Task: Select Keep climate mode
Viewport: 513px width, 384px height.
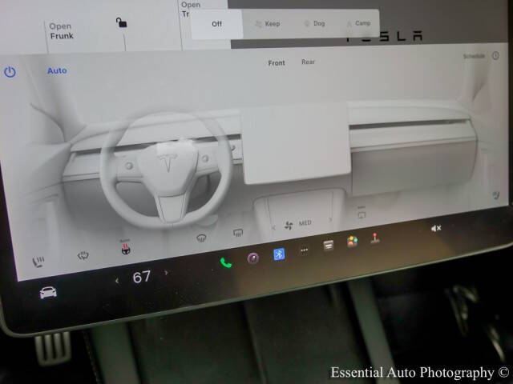Action: 268,23
